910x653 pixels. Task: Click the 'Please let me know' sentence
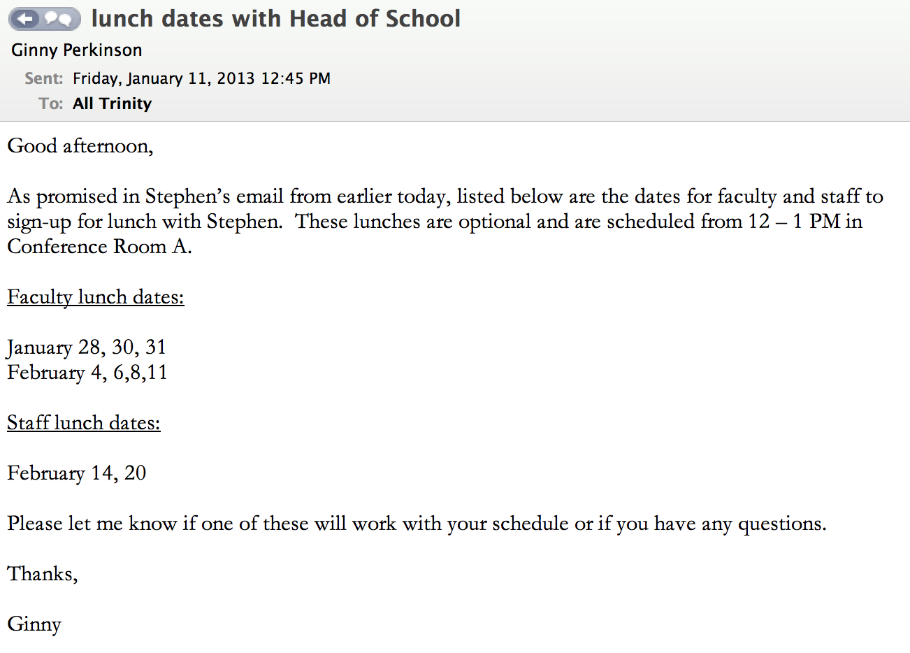pos(417,524)
